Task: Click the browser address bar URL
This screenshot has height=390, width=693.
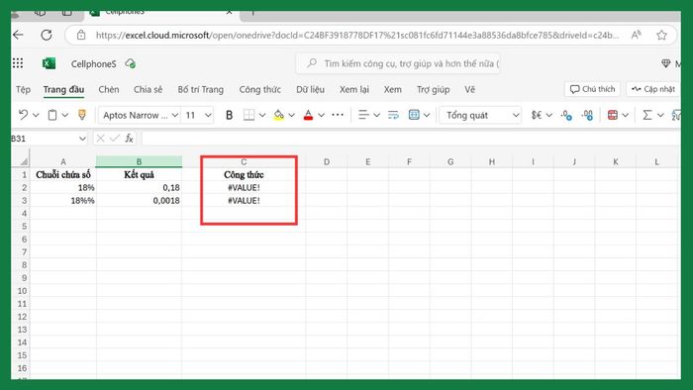Action: [x=357, y=36]
